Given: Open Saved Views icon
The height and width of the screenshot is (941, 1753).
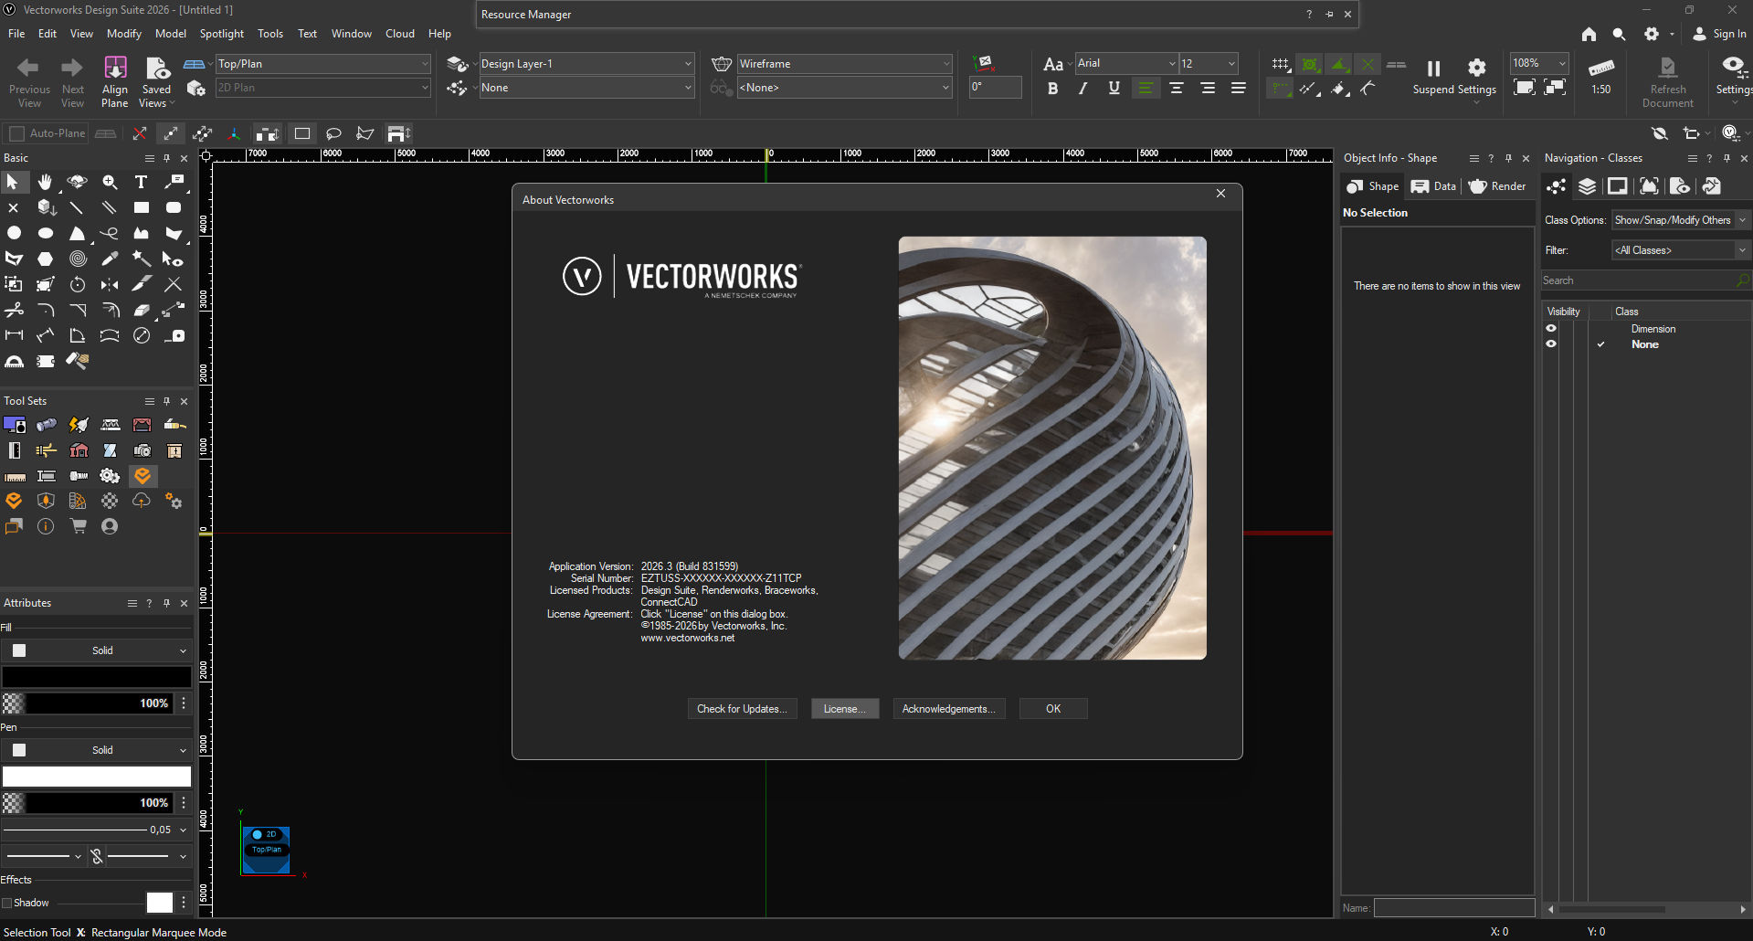Looking at the screenshot, I should 157,81.
